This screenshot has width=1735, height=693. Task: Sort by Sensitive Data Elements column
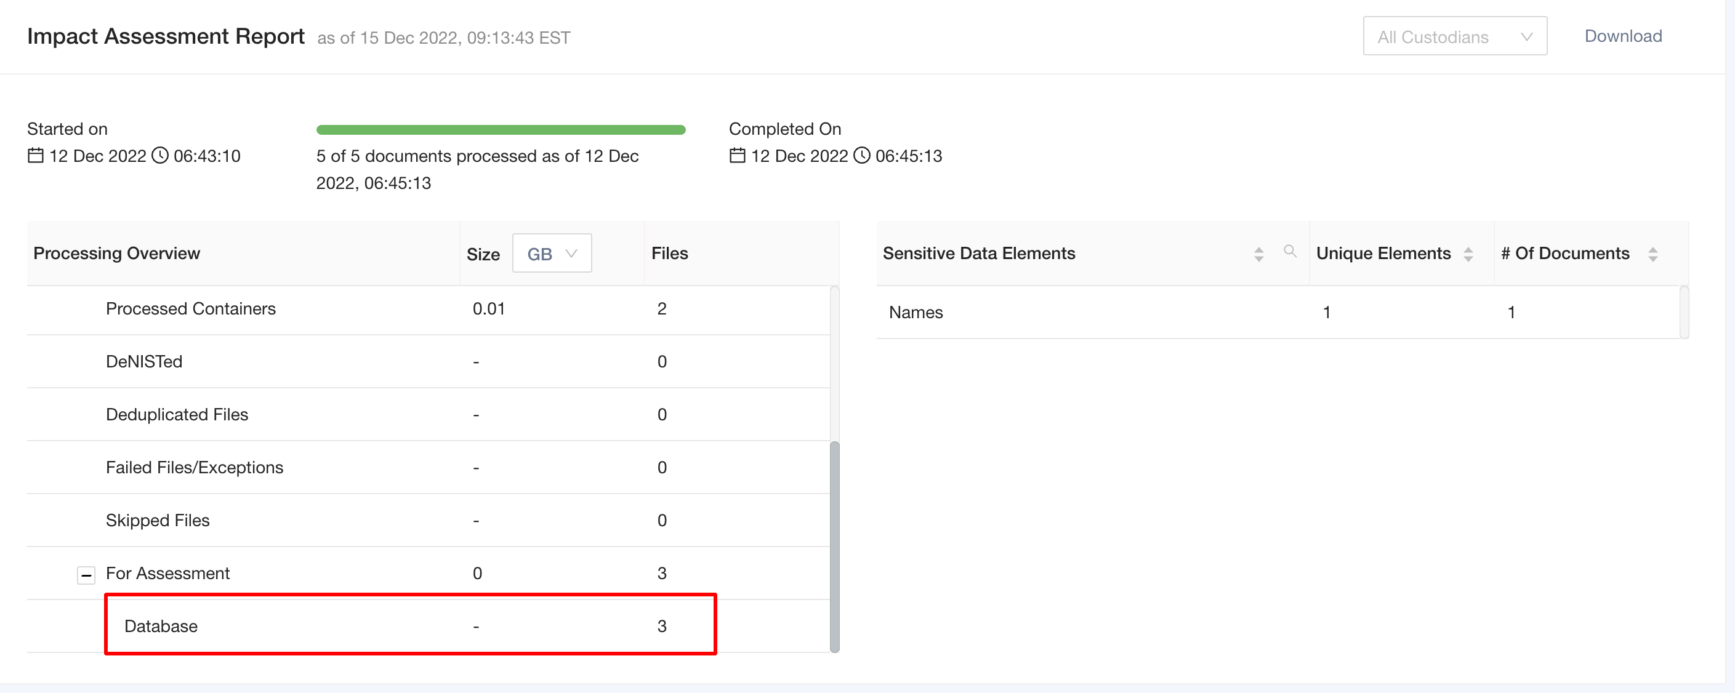(1258, 254)
